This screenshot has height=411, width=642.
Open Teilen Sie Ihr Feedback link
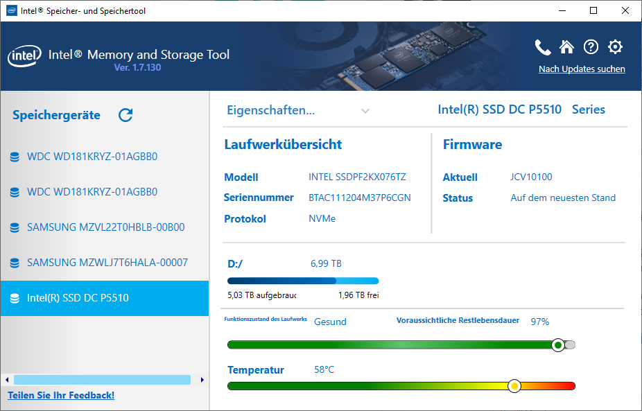click(x=61, y=396)
